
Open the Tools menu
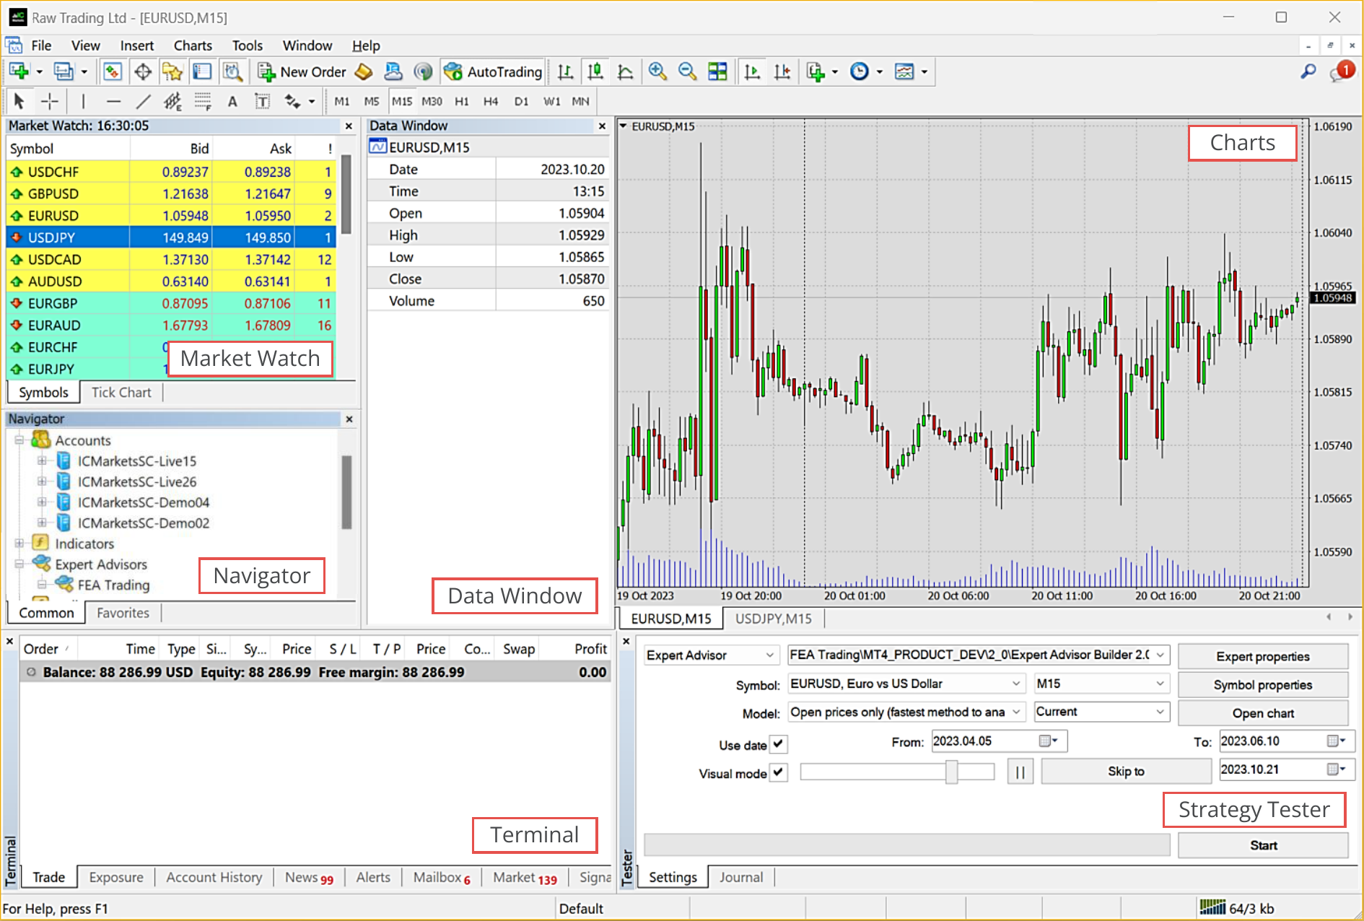[247, 45]
